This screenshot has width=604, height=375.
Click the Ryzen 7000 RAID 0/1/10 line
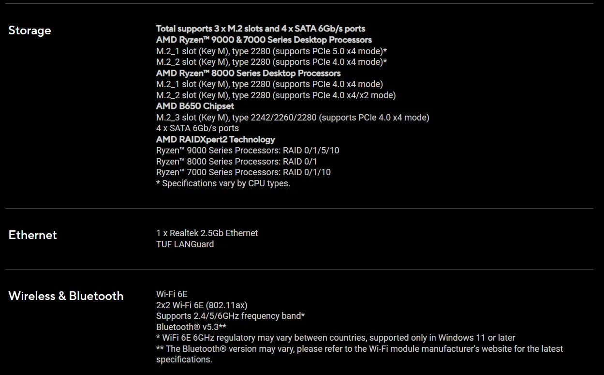point(243,172)
